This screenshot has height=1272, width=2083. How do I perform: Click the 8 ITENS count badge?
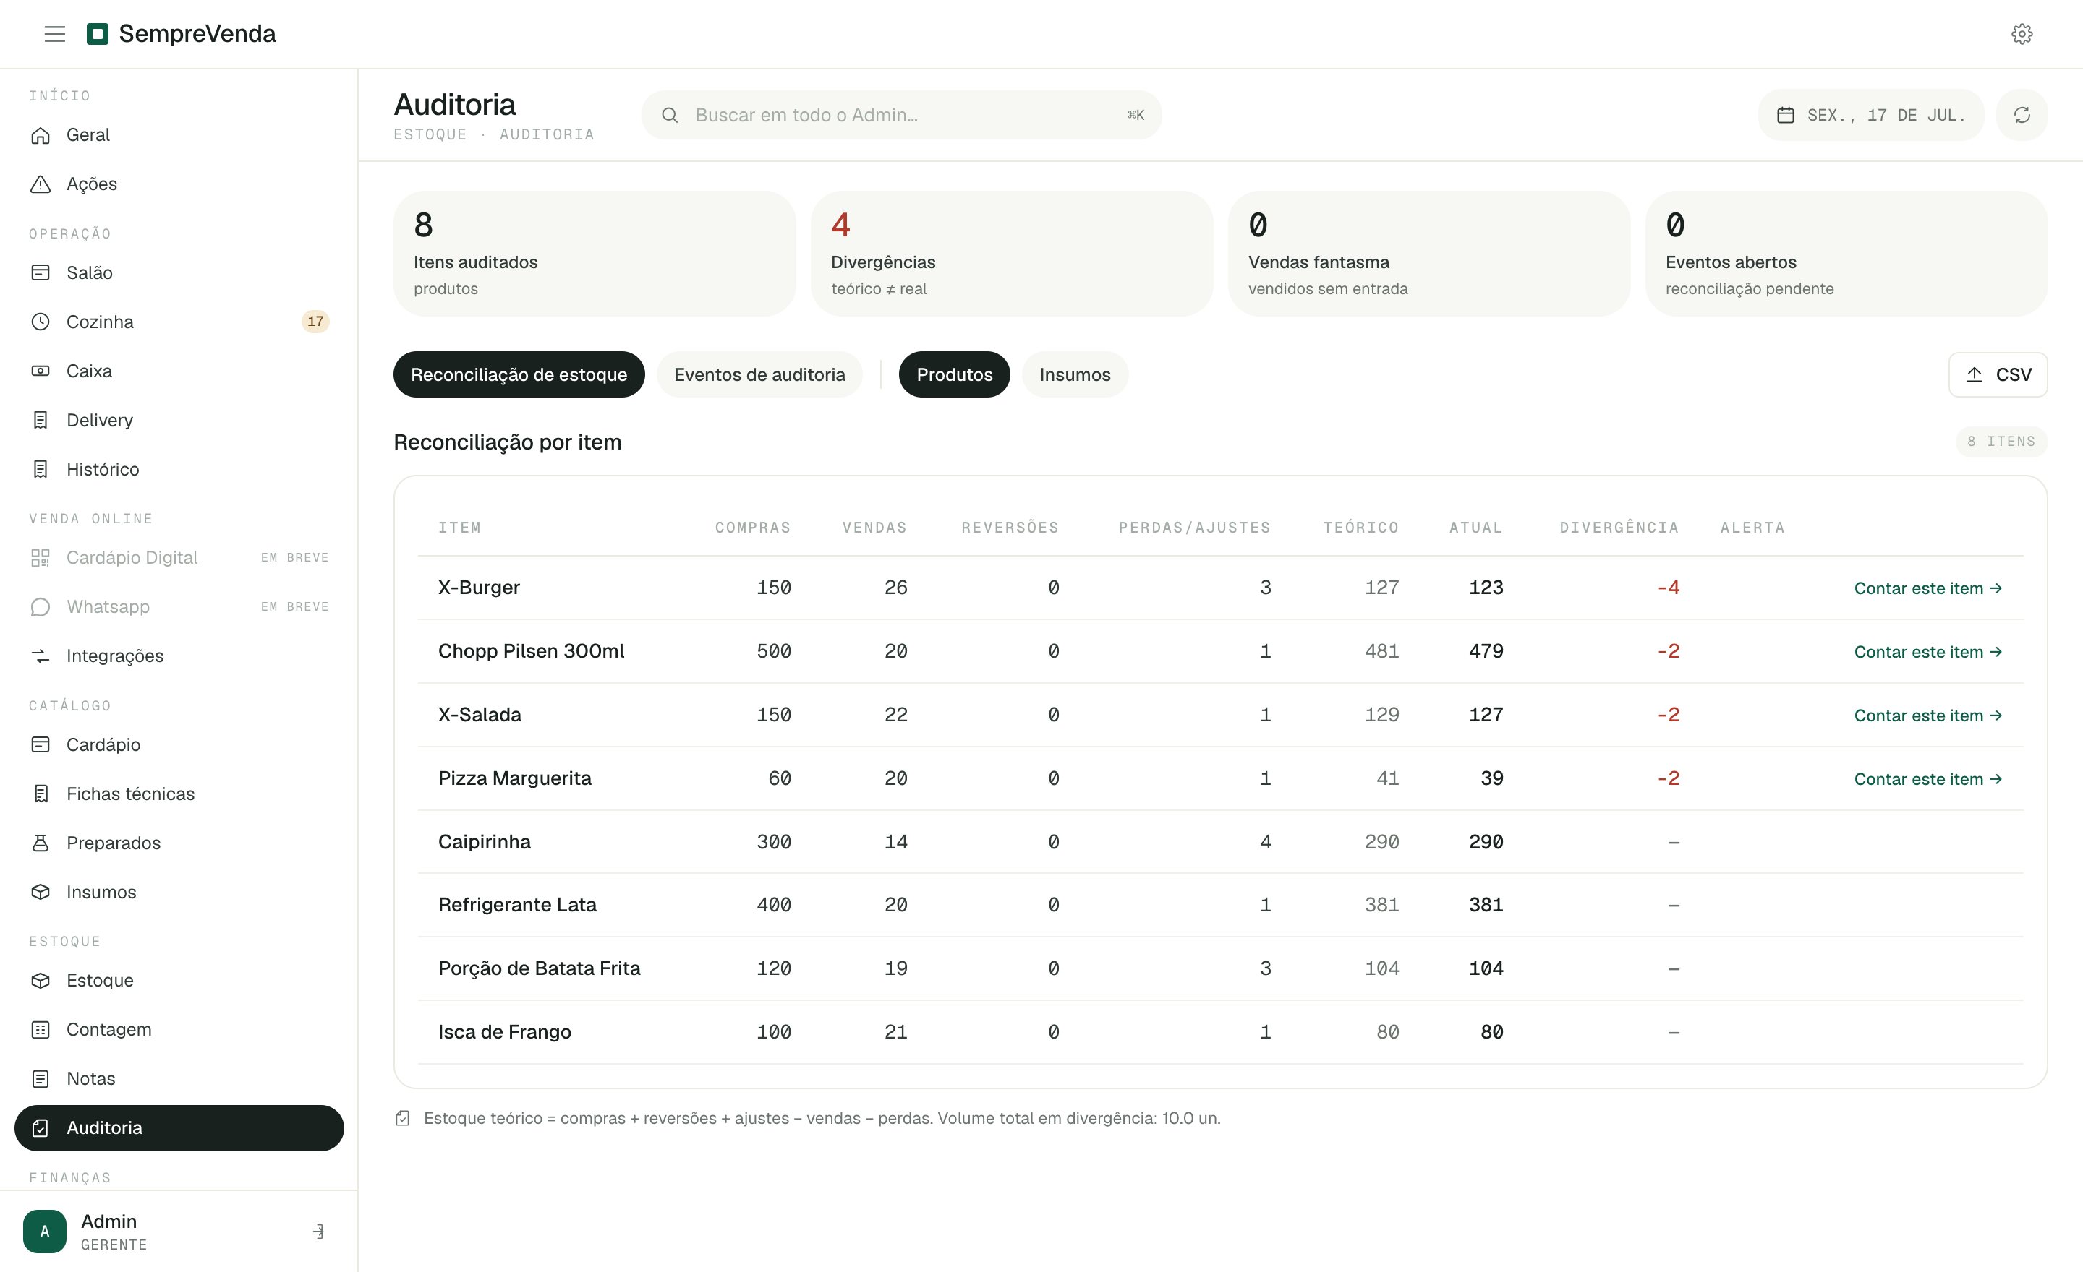tap(2001, 442)
